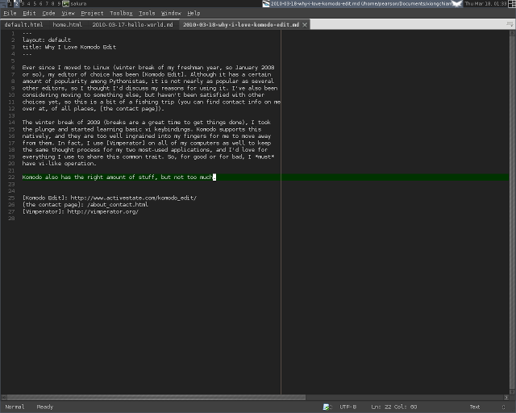Screen dimensions: 516x413
Task: Click the horizontal scrollbar left arrow
Action: coord(3,398)
